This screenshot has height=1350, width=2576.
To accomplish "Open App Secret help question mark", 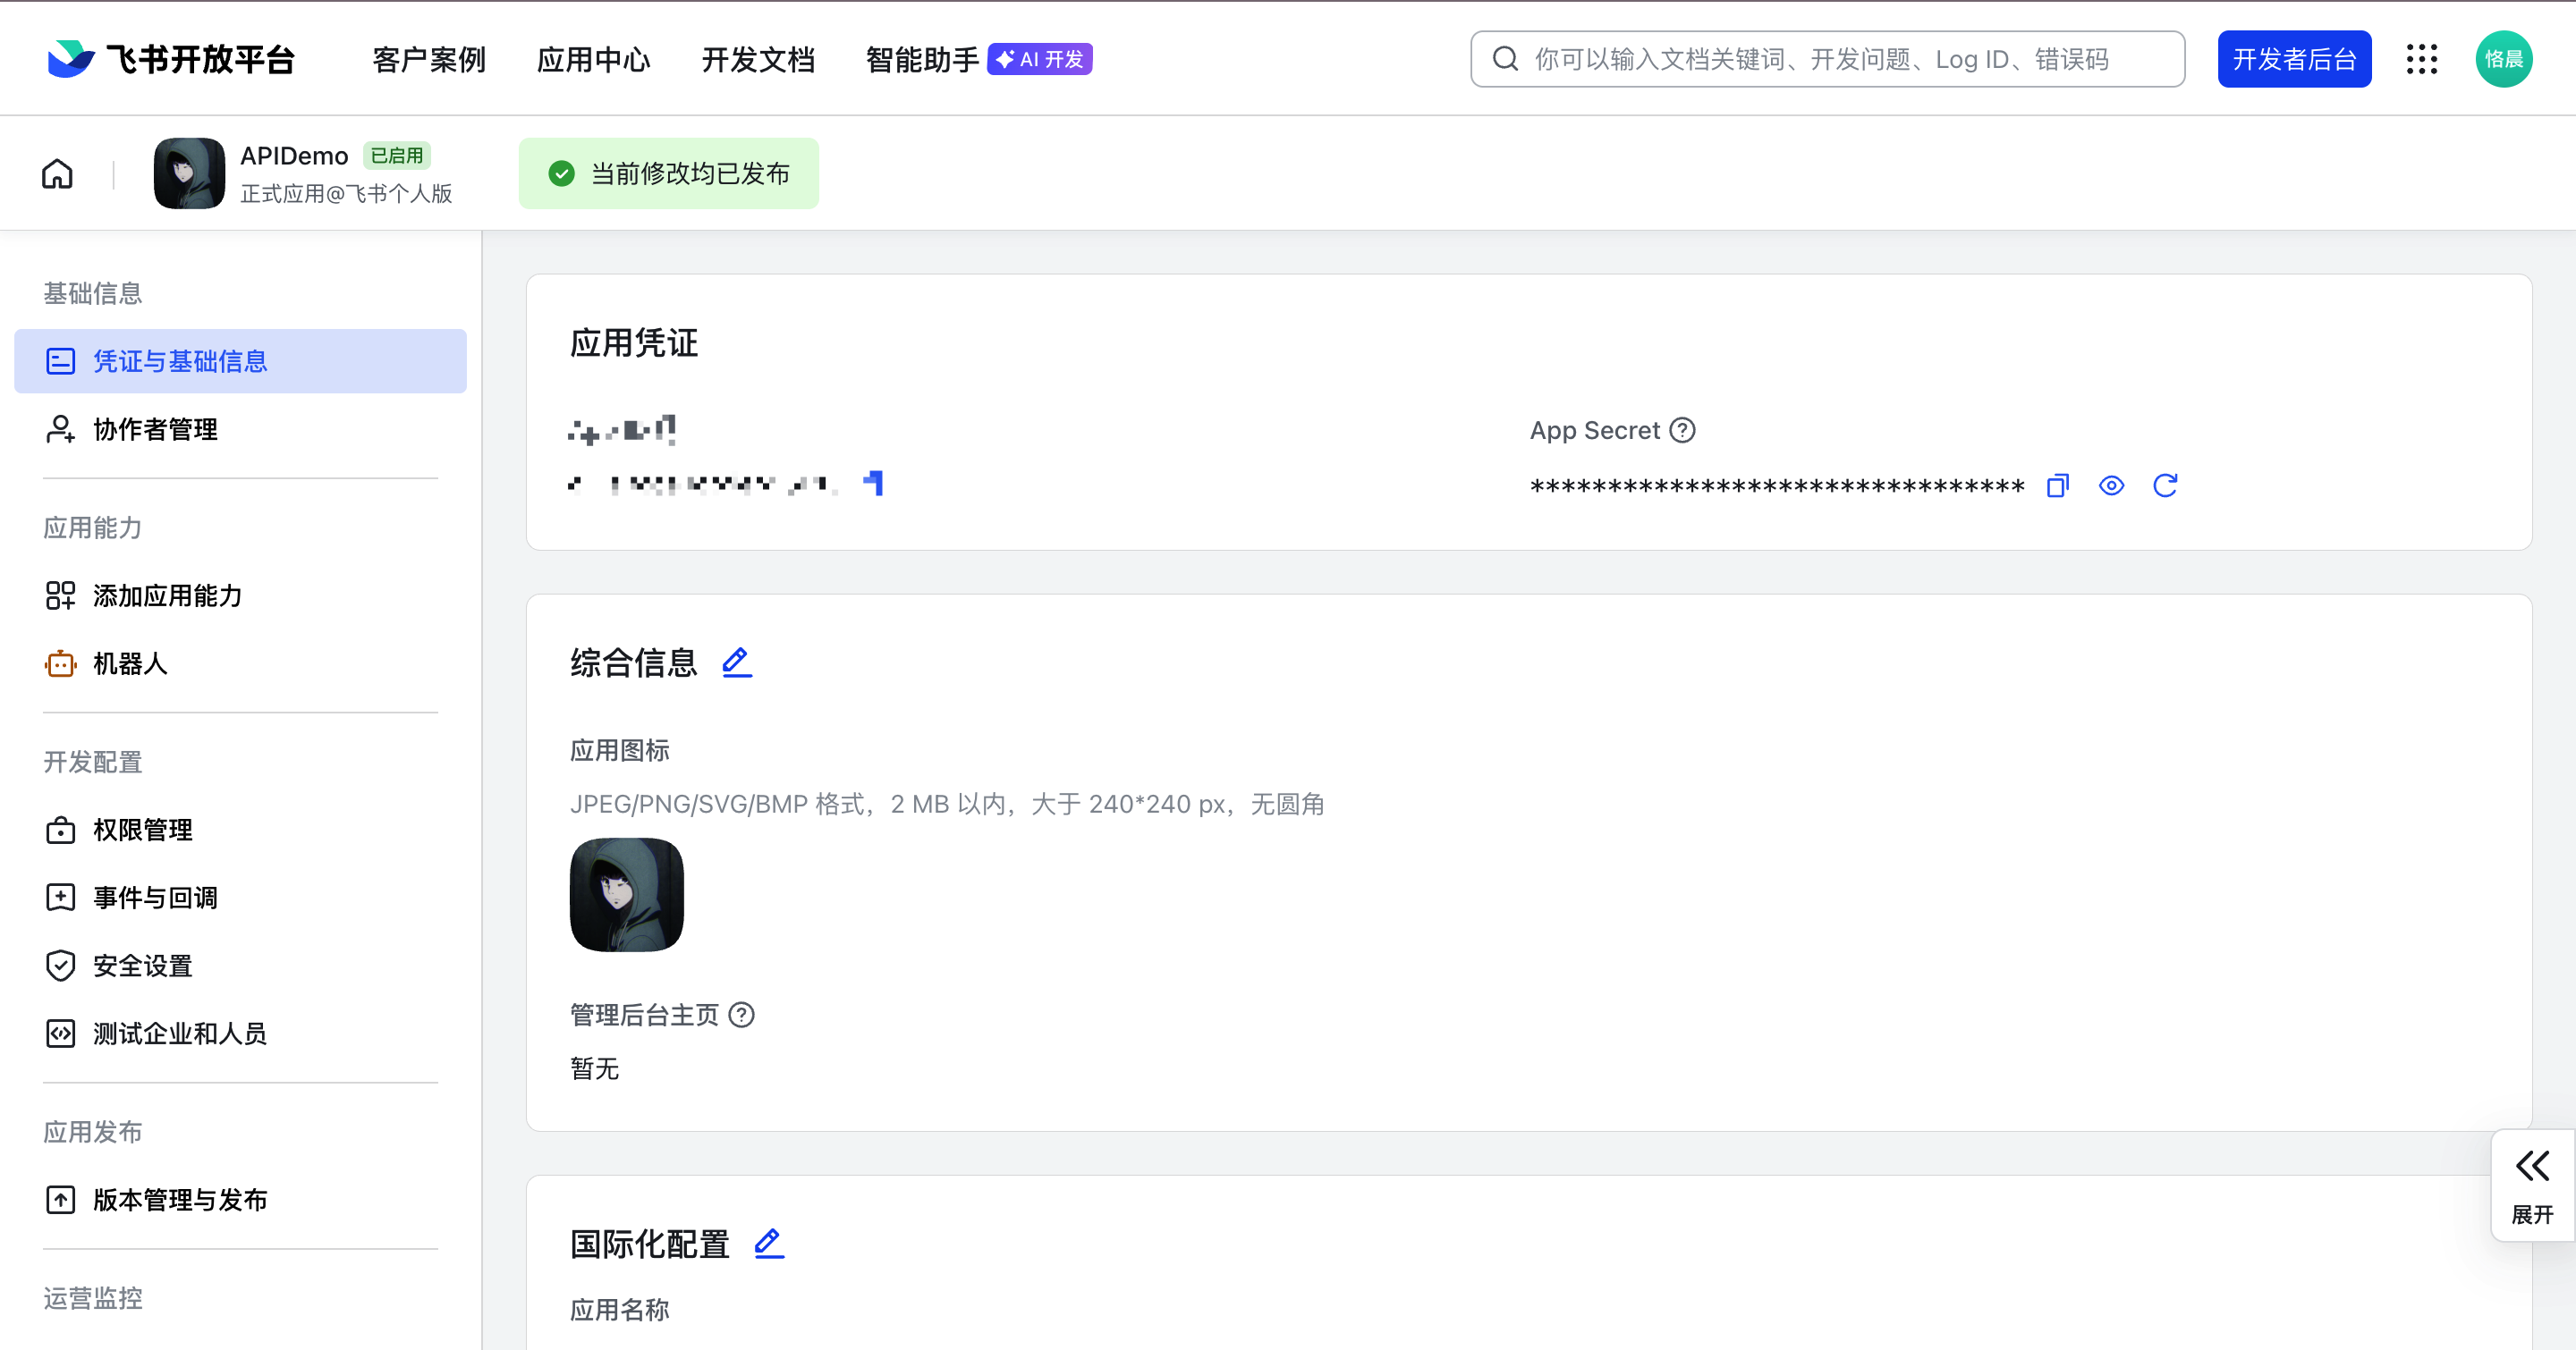I will click(x=1683, y=430).
